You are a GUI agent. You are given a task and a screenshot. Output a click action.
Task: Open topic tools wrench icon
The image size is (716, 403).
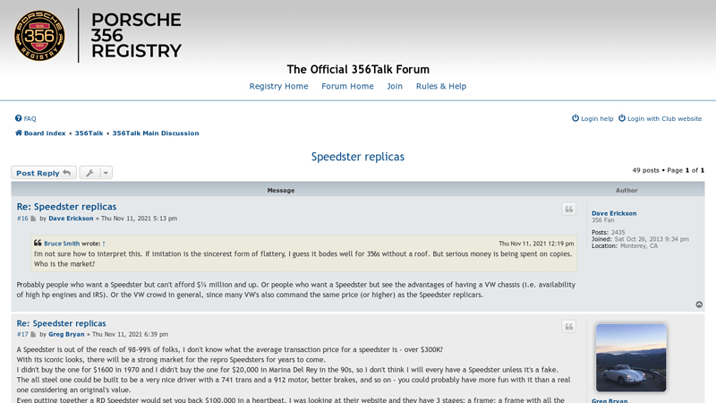(x=90, y=173)
